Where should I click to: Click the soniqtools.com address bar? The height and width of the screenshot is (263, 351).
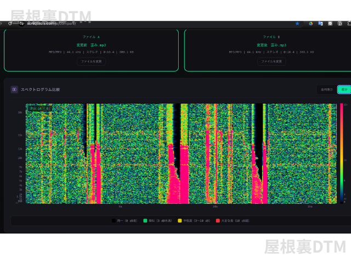click(x=52, y=24)
